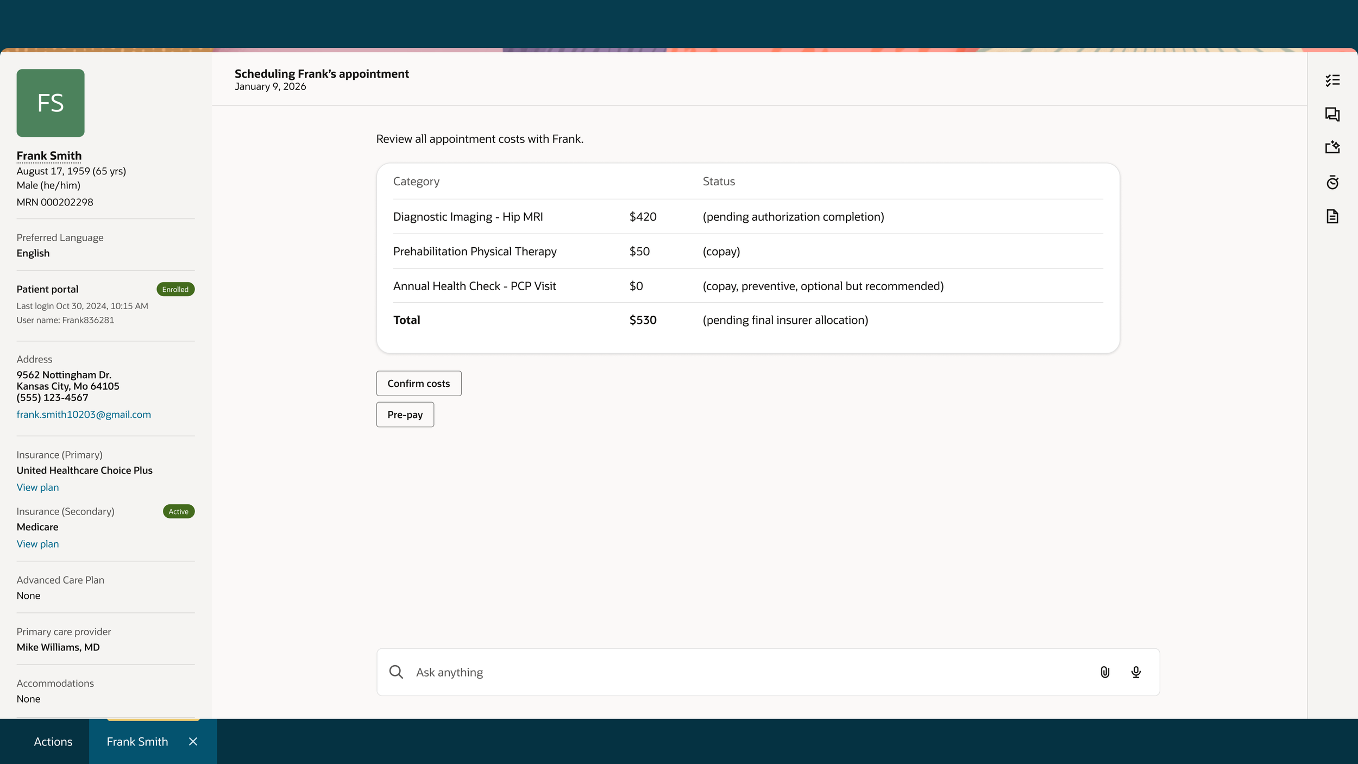This screenshot has height=764, width=1358.
Task: View plan for United Healthcare Choice Plus
Action: (x=37, y=487)
